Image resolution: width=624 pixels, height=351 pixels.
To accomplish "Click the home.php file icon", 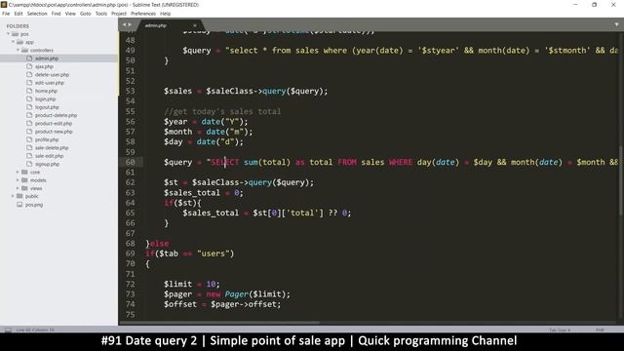I will point(29,91).
